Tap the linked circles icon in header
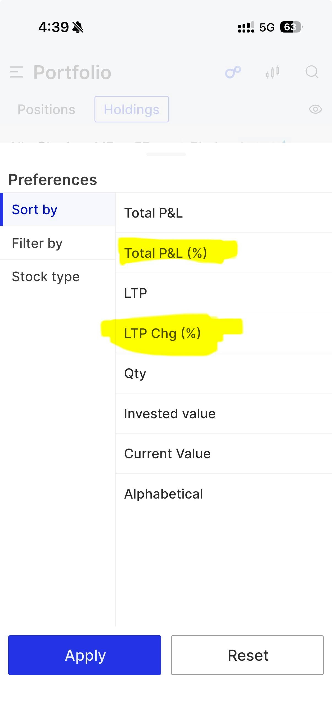The width and height of the screenshot is (332, 723). click(233, 72)
